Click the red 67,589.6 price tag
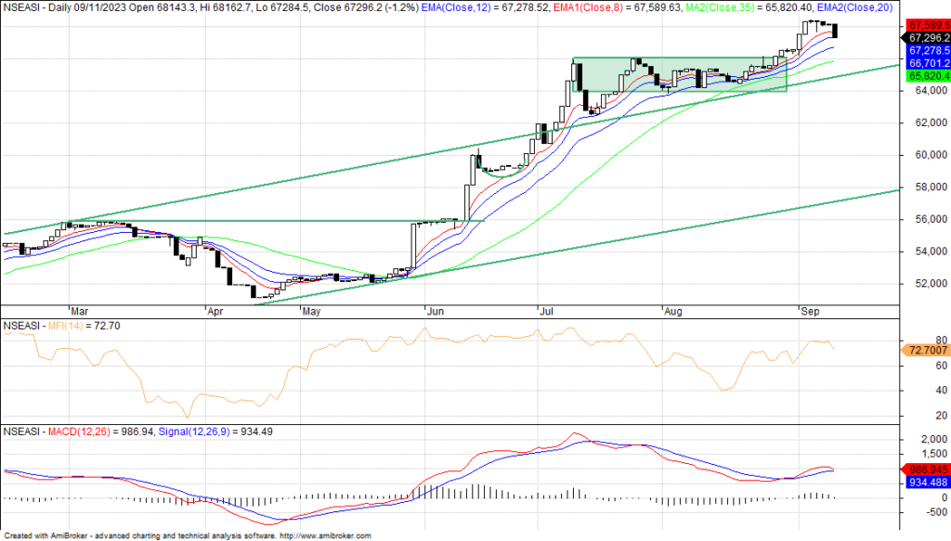Image resolution: width=951 pixels, height=541 pixels. 923,24
